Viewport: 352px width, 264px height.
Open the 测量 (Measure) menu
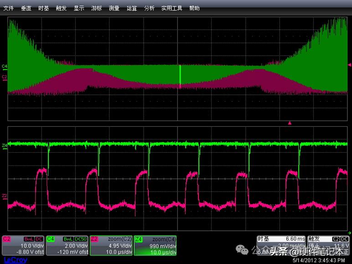click(x=114, y=8)
